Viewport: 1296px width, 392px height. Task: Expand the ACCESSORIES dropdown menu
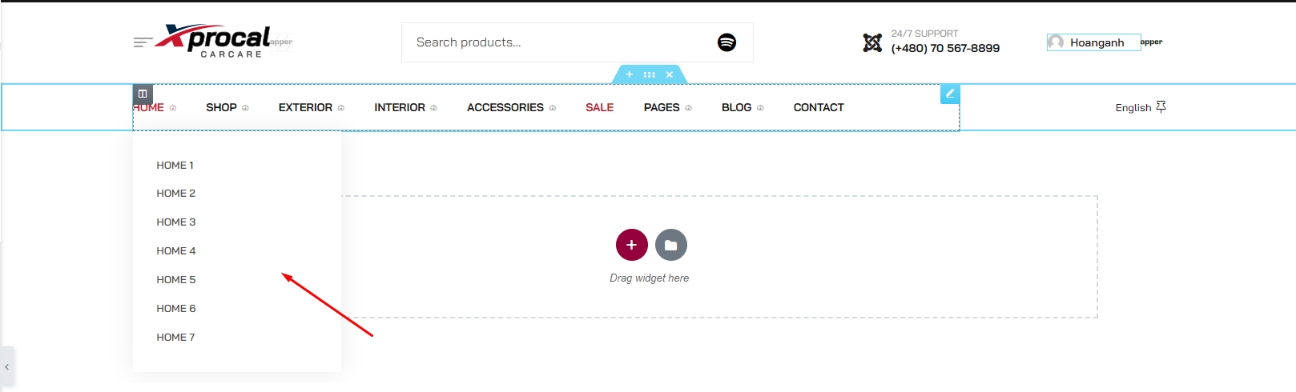511,107
